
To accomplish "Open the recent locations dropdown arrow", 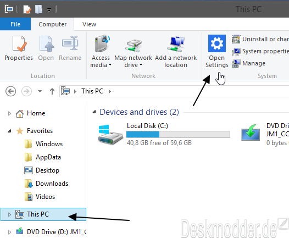I will 40,91.
